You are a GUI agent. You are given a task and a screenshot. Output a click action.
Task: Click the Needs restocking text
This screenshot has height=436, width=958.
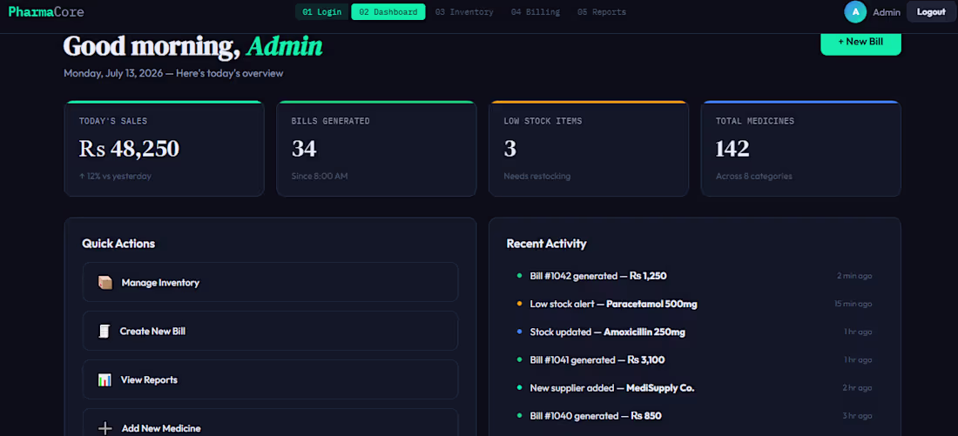(537, 176)
